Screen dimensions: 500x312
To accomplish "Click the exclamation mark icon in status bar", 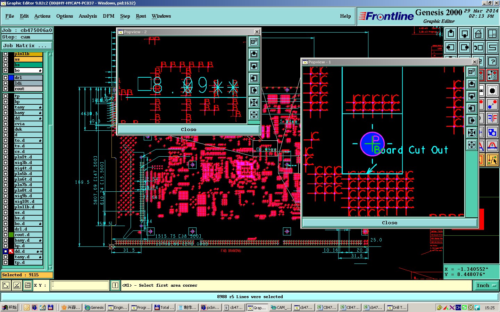I will (x=115, y=286).
